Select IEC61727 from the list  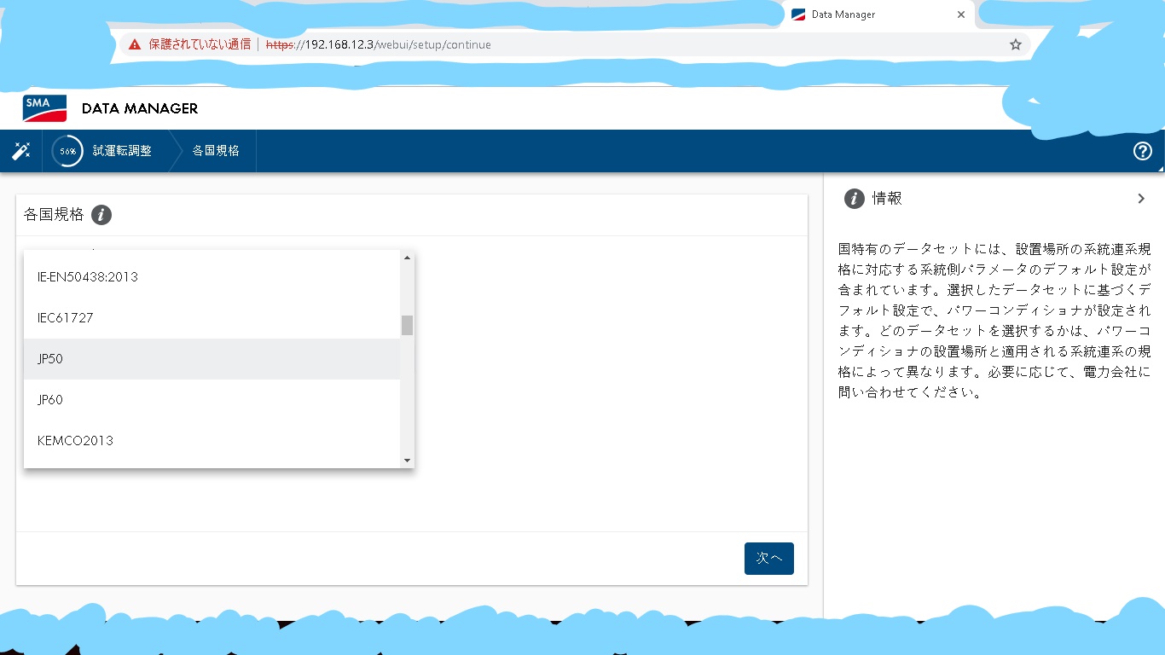coord(212,318)
